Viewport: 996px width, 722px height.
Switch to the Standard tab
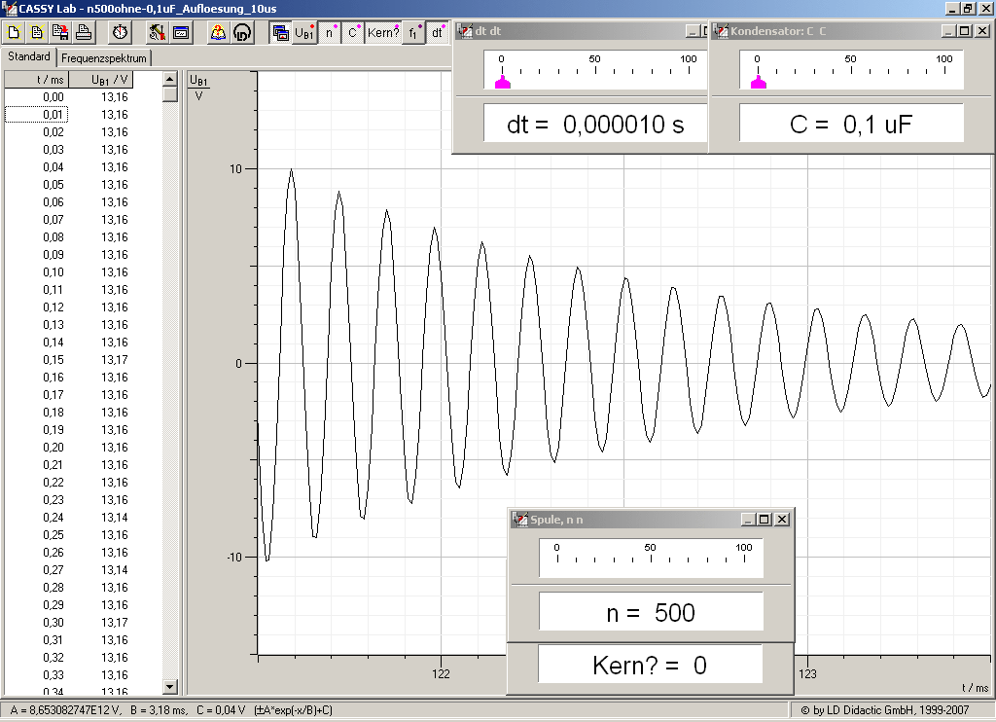[28, 56]
